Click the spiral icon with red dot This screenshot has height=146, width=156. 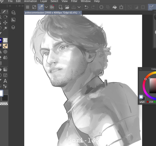pos(52,7)
